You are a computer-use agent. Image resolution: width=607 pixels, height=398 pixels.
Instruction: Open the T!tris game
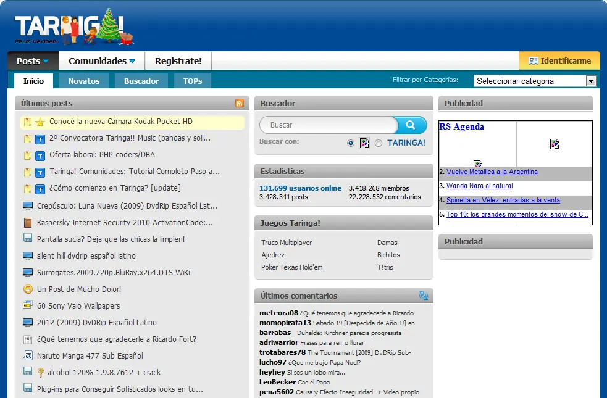click(x=385, y=267)
